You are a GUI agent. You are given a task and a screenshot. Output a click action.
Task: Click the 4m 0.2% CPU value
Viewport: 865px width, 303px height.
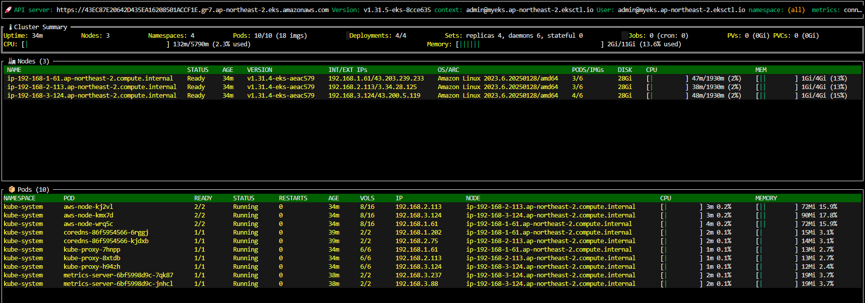pyautogui.click(x=719, y=223)
